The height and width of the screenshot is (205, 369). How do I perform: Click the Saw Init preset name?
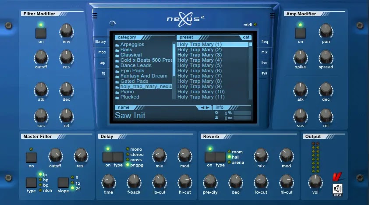point(130,116)
